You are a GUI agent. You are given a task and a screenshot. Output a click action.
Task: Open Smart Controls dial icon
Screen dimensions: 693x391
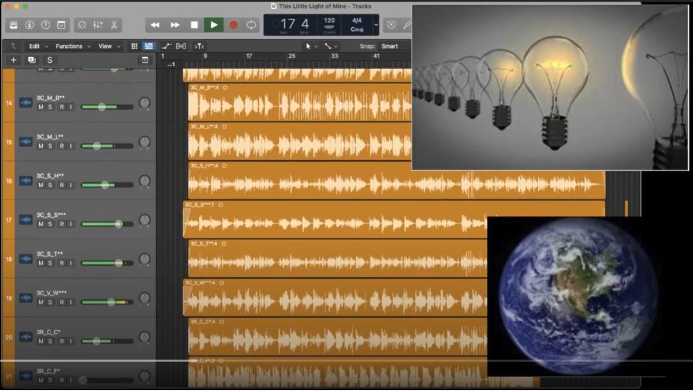(81, 25)
